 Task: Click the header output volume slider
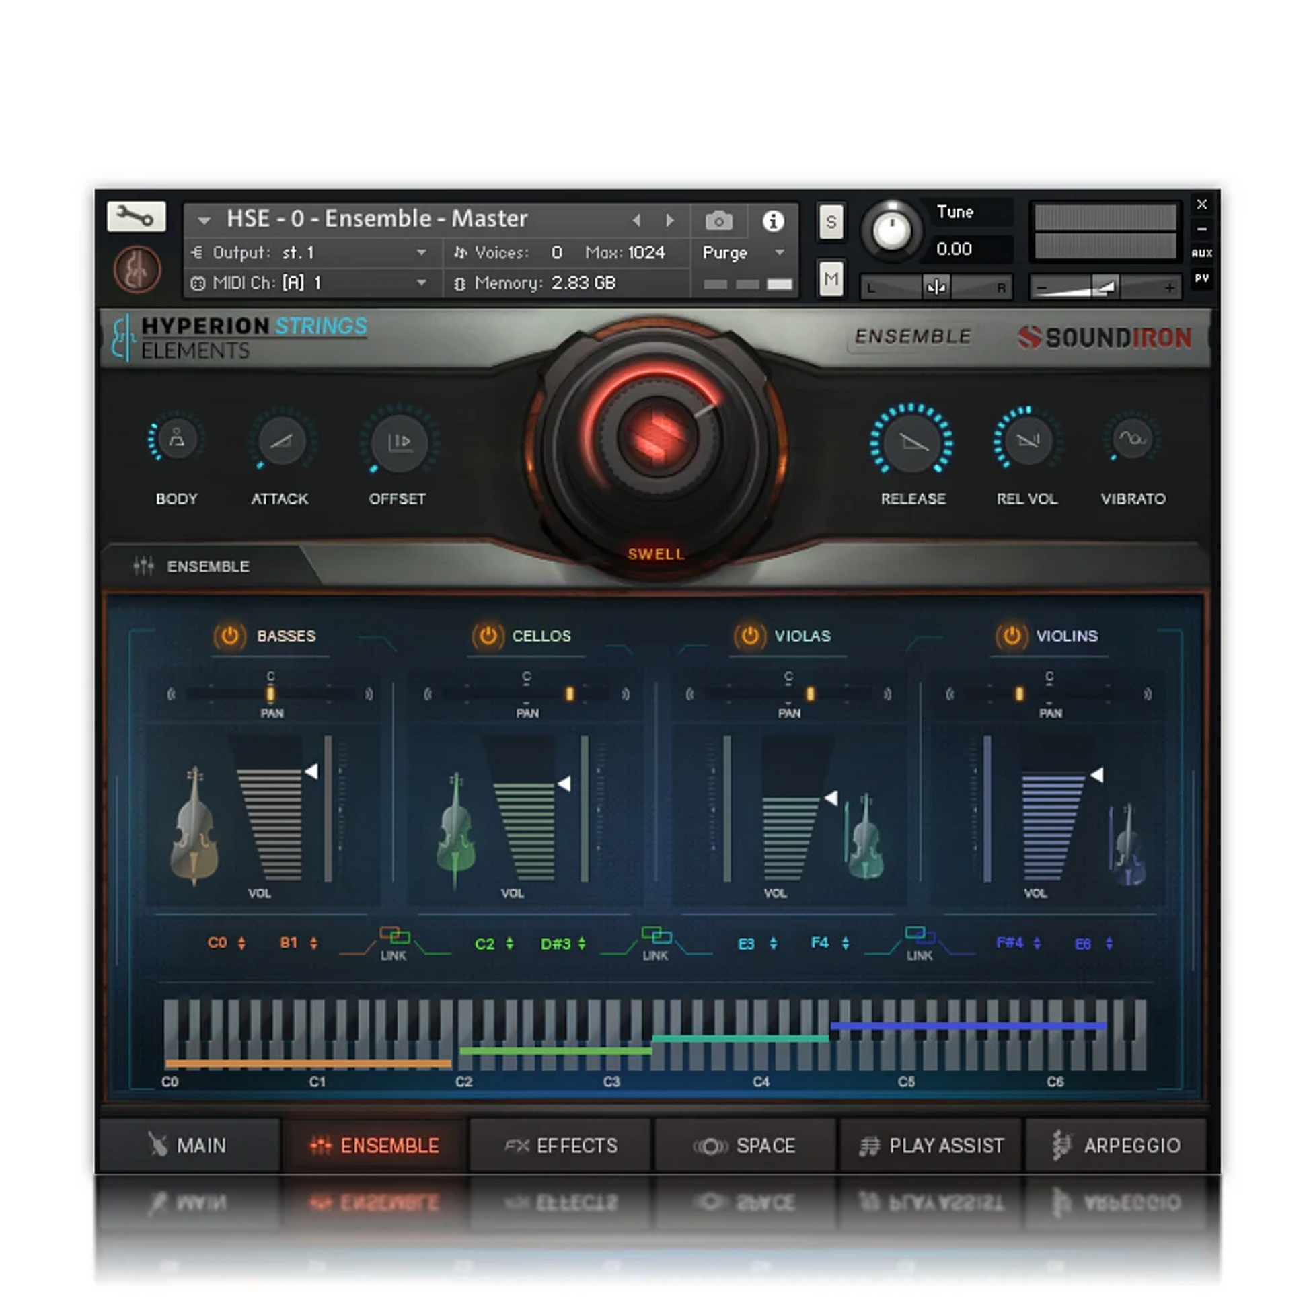[1105, 287]
